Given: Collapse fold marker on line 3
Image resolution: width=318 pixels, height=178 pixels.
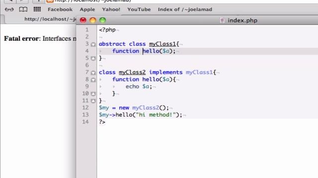Looking at the screenshot, I should (x=93, y=44).
